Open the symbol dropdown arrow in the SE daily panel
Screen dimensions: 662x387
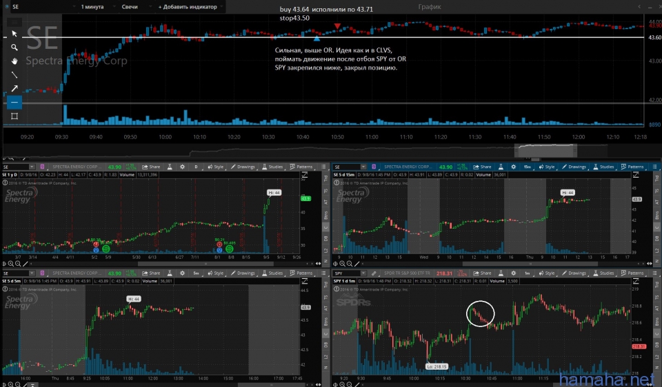(x=32, y=167)
